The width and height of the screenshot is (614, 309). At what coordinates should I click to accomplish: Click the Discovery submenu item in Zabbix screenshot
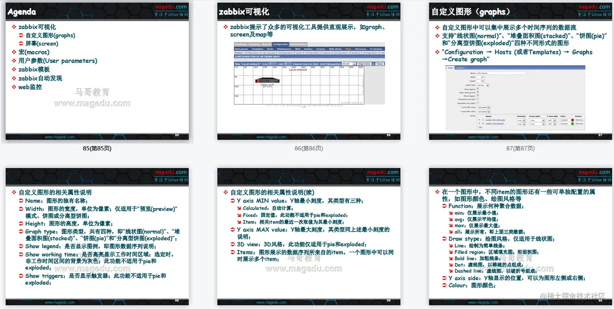[x=361, y=49]
